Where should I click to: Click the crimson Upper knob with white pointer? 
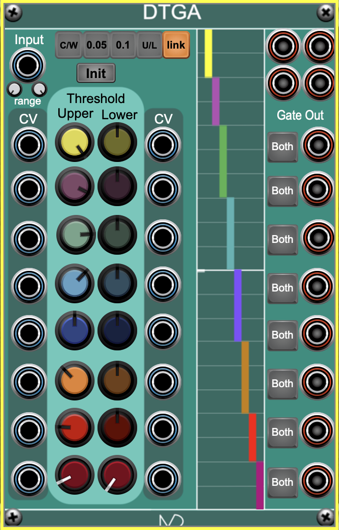point(74,475)
